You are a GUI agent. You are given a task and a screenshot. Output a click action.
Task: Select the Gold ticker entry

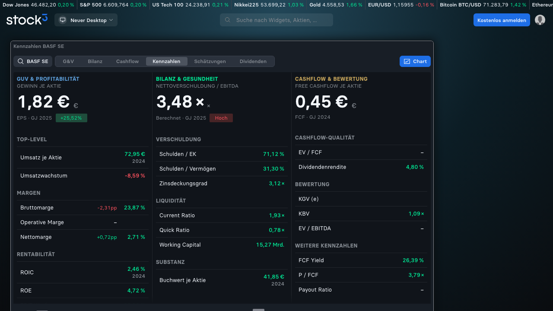[336, 5]
